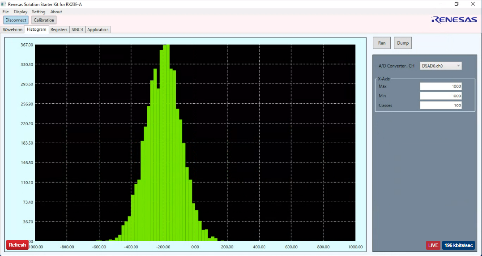Click the Classes input field
Screen dimensions: 482x256
pos(441,105)
